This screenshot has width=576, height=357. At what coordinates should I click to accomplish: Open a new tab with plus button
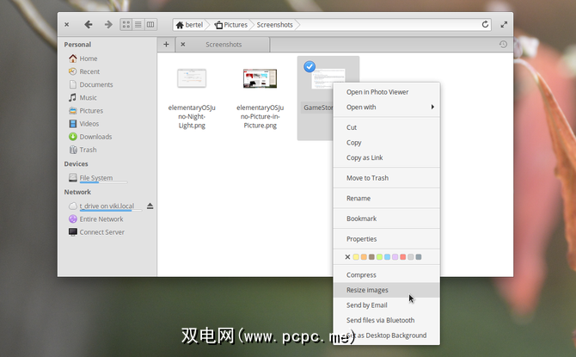[x=166, y=45]
